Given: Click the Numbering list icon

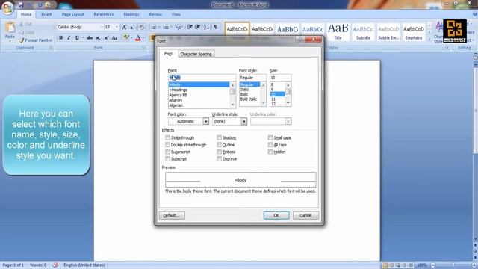Looking at the screenshot, I should [166, 27].
